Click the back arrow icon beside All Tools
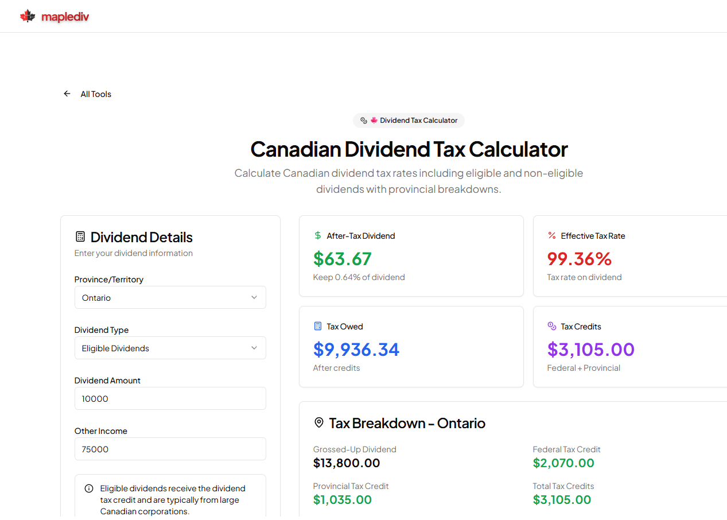 click(x=67, y=94)
